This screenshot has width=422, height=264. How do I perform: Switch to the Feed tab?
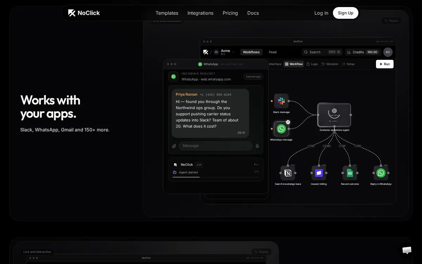point(273,52)
